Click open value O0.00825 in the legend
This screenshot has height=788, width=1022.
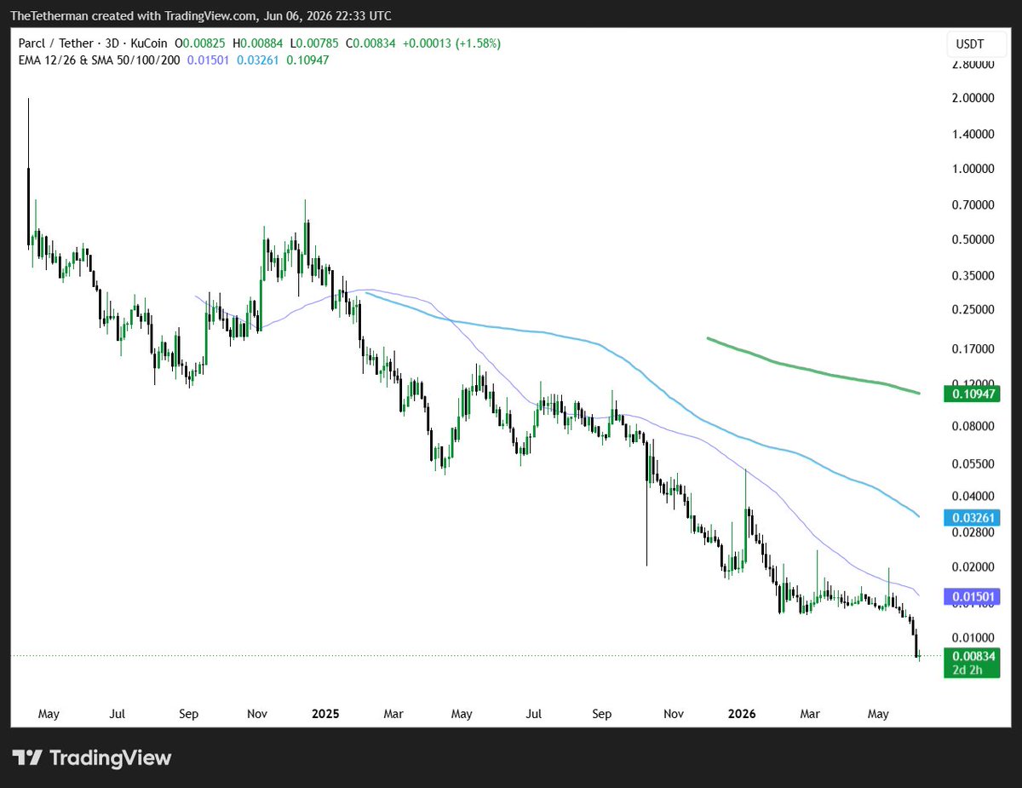pos(201,43)
